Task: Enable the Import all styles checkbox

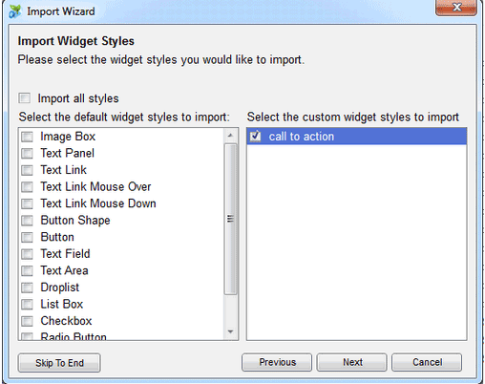Action: 25,98
